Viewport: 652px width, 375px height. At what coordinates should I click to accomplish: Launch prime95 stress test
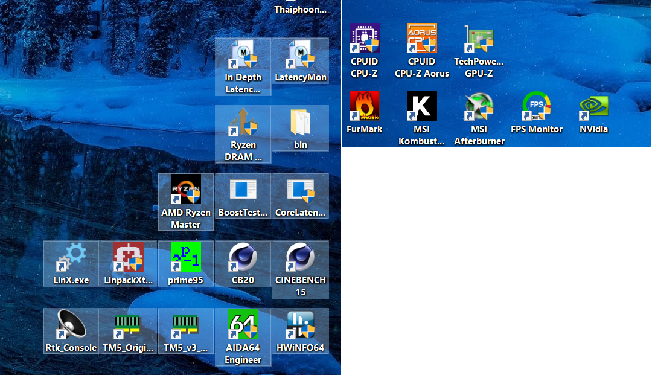[186, 263]
